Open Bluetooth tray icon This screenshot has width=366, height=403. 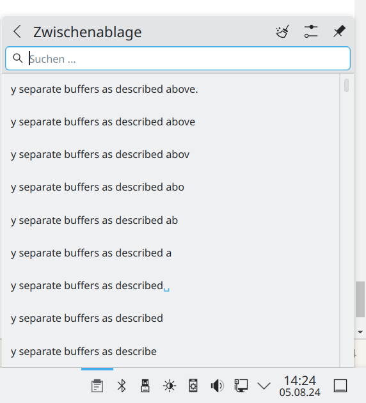122,386
